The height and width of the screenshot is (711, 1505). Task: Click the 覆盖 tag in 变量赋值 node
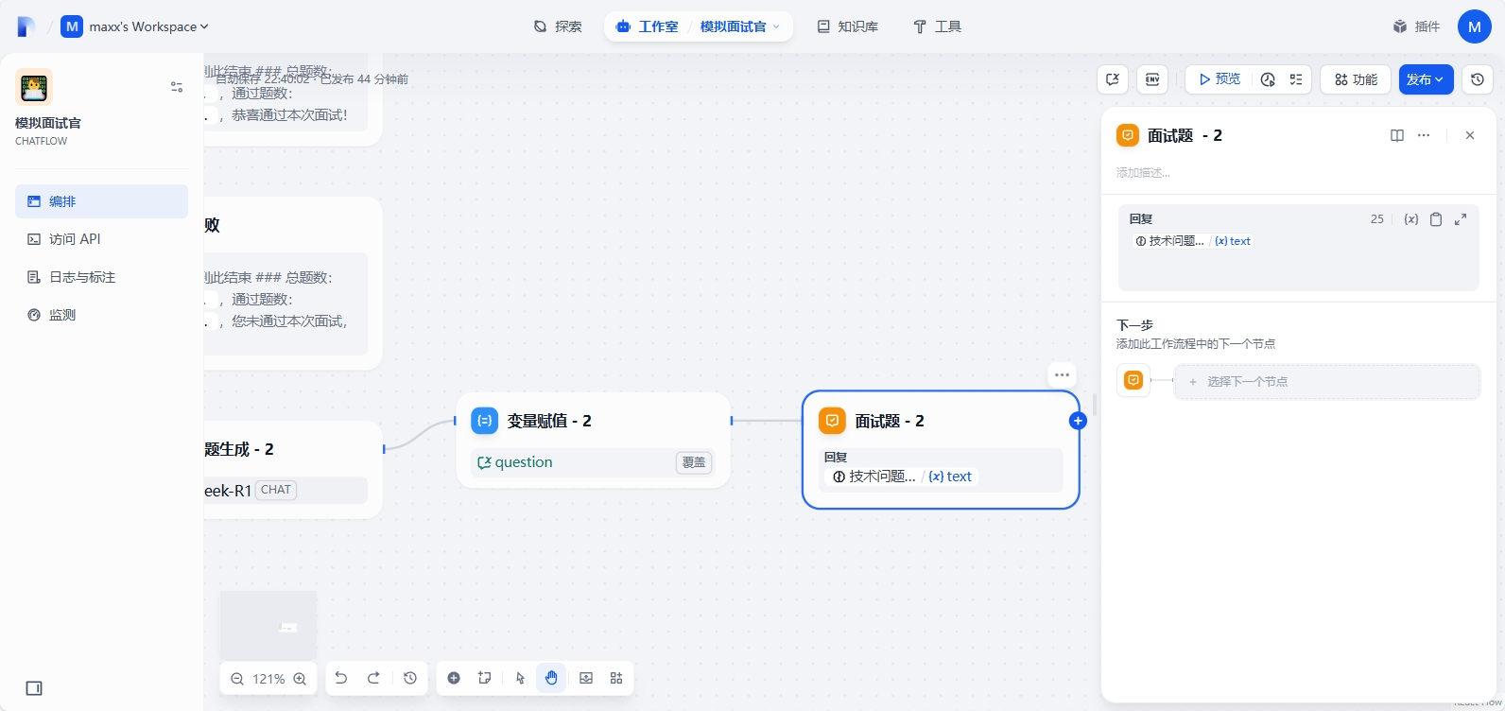pos(694,462)
